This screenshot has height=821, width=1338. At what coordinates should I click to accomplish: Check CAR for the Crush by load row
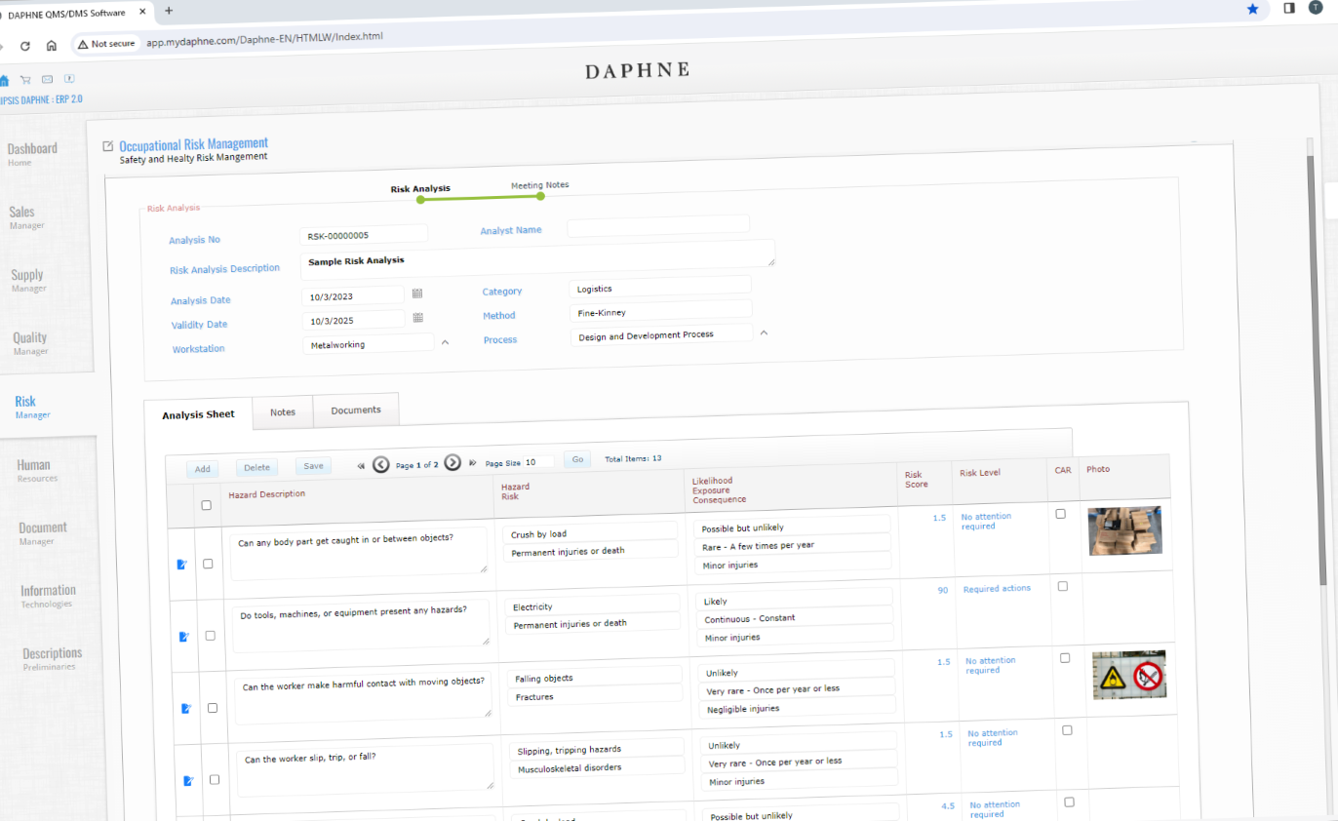[x=1060, y=514]
